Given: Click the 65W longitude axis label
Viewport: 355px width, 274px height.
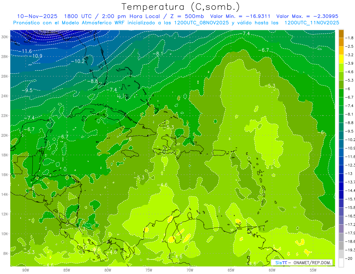Looking at the screenshot, I should tap(231, 270).
